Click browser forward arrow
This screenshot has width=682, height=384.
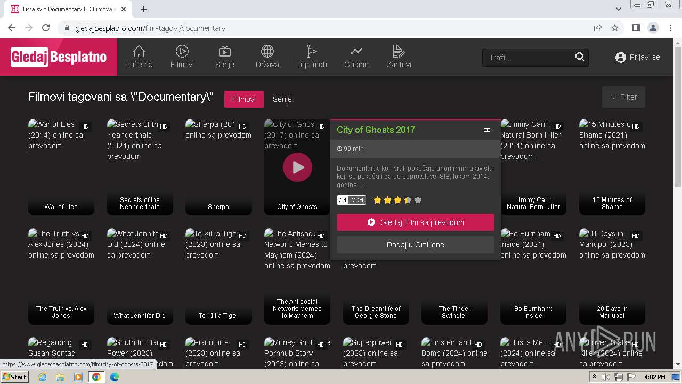pyautogui.click(x=29, y=28)
